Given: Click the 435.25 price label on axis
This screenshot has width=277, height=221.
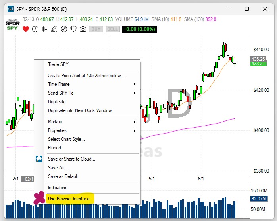Looking at the screenshot, I should pos(258,59).
